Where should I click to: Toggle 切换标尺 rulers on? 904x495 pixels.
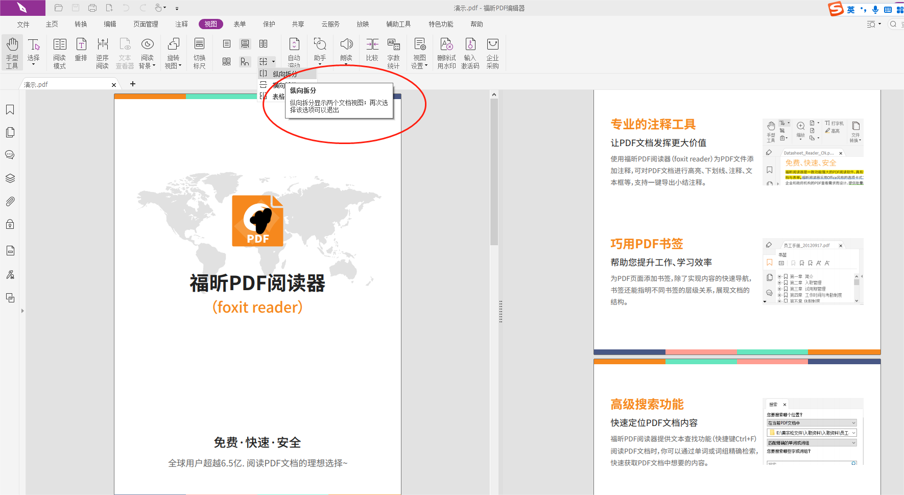click(199, 51)
